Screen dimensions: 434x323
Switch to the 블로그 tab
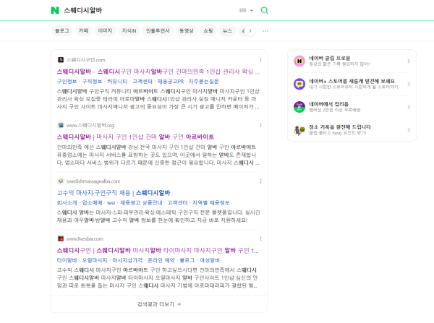coord(62,31)
